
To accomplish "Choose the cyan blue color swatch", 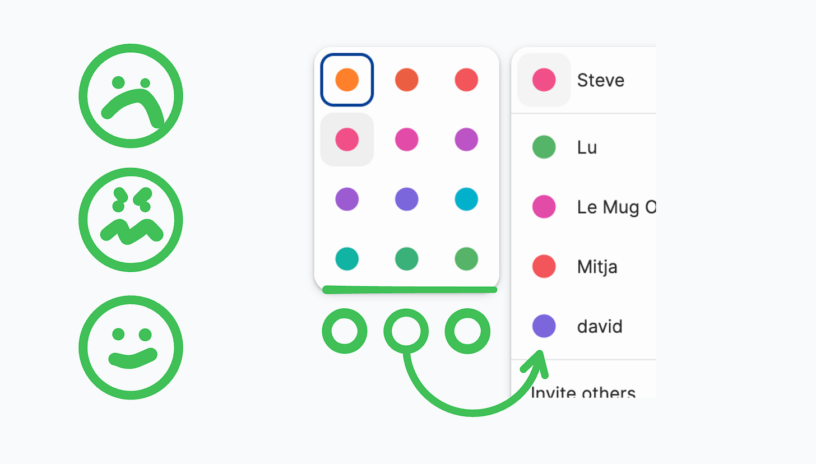I will tap(466, 199).
